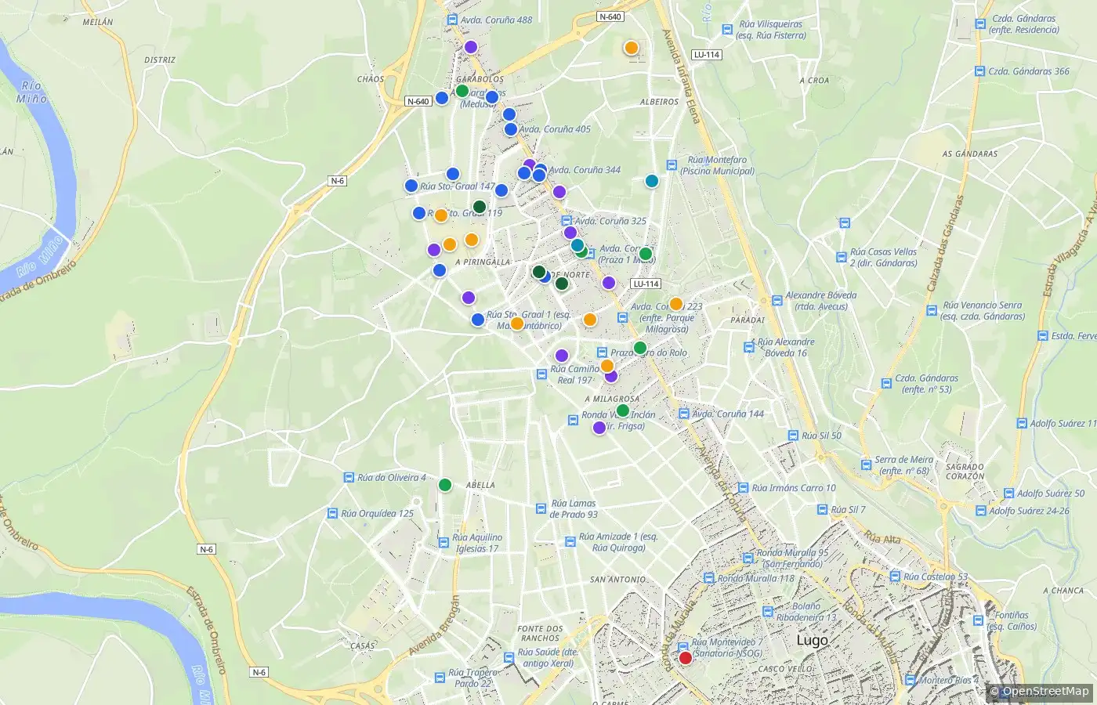1097x705 pixels.
Task: Click the Avda. Coruña 488 bus stop icon
Action: click(452, 20)
